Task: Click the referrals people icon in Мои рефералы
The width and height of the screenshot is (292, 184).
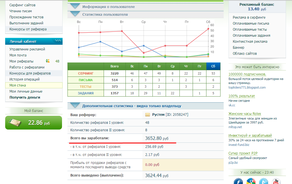Action: [48, 61]
